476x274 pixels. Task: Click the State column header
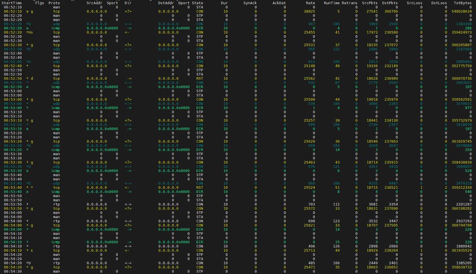pos(198,3)
